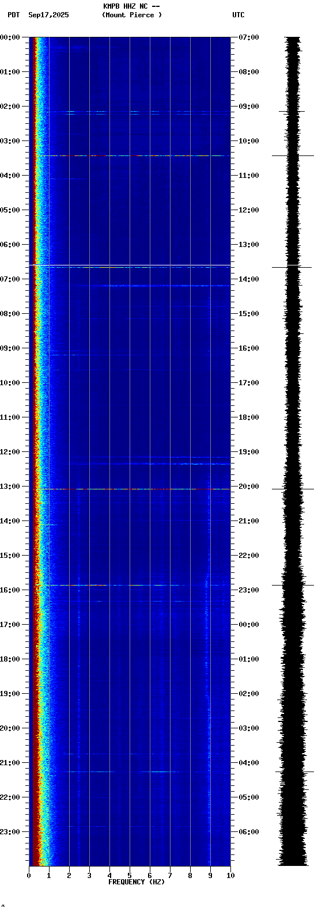Click the UTC time label '04:00'
Image resolution: width=318 pixels, height=912 pixels.
coord(249,763)
